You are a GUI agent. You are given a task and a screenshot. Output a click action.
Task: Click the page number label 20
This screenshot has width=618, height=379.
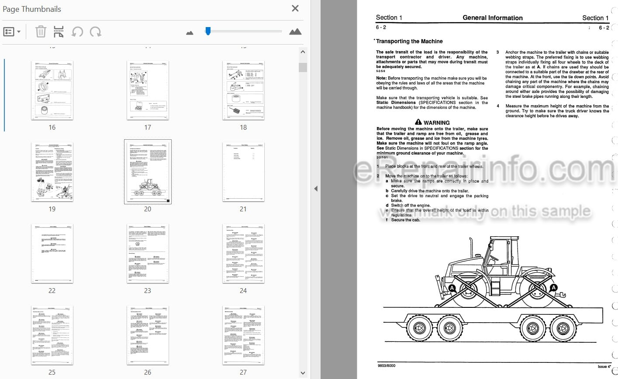pos(148,209)
